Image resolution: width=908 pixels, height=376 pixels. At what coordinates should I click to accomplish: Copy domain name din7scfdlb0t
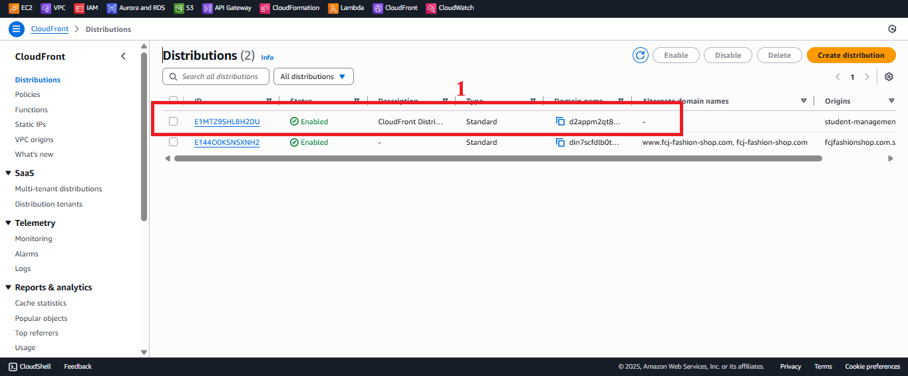tap(561, 142)
